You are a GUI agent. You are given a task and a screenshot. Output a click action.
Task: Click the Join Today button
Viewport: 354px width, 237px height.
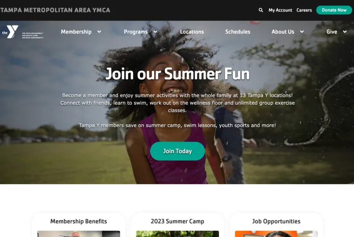[177, 151]
